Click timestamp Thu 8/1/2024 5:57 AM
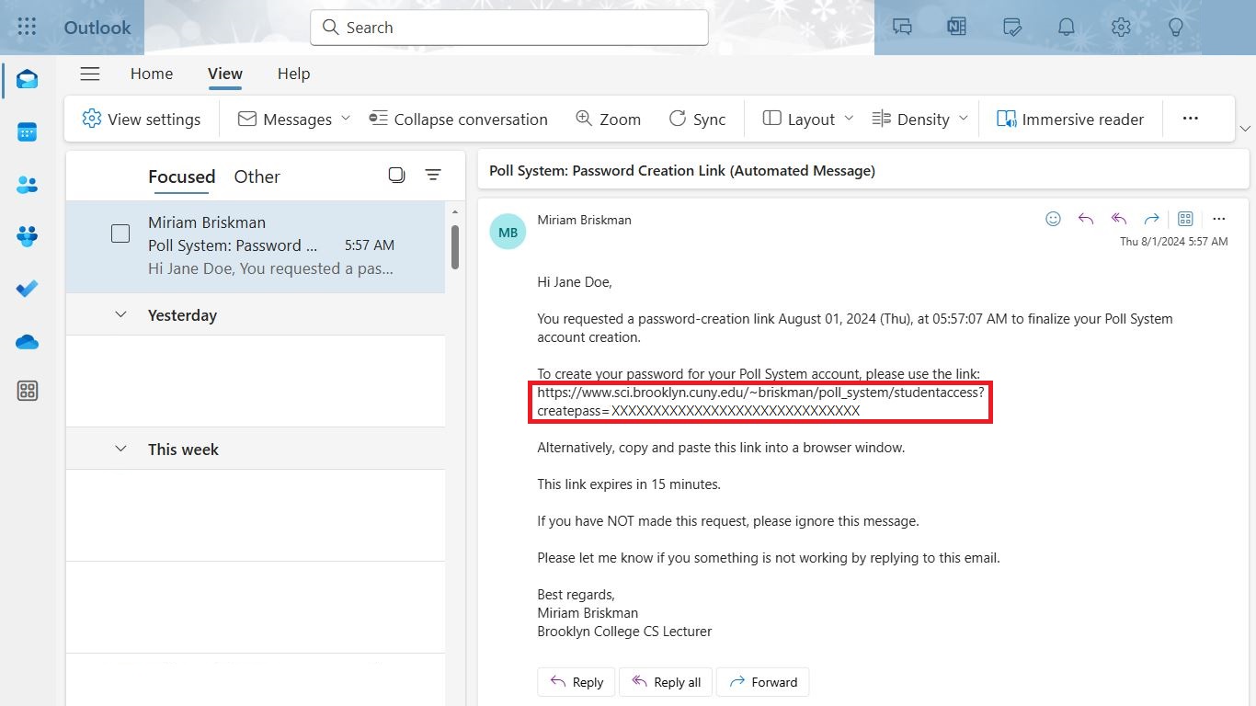 pos(1173,241)
